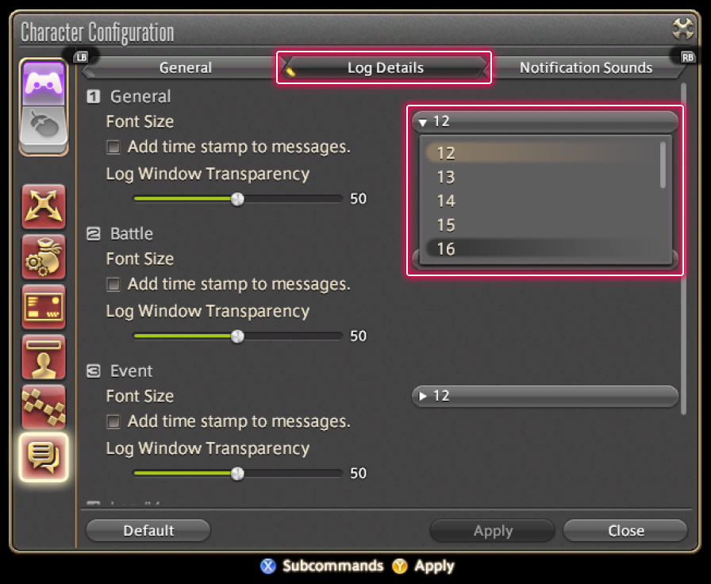The image size is (711, 584).
Task: Choose font size 14 from the list
Action: [x=542, y=201]
